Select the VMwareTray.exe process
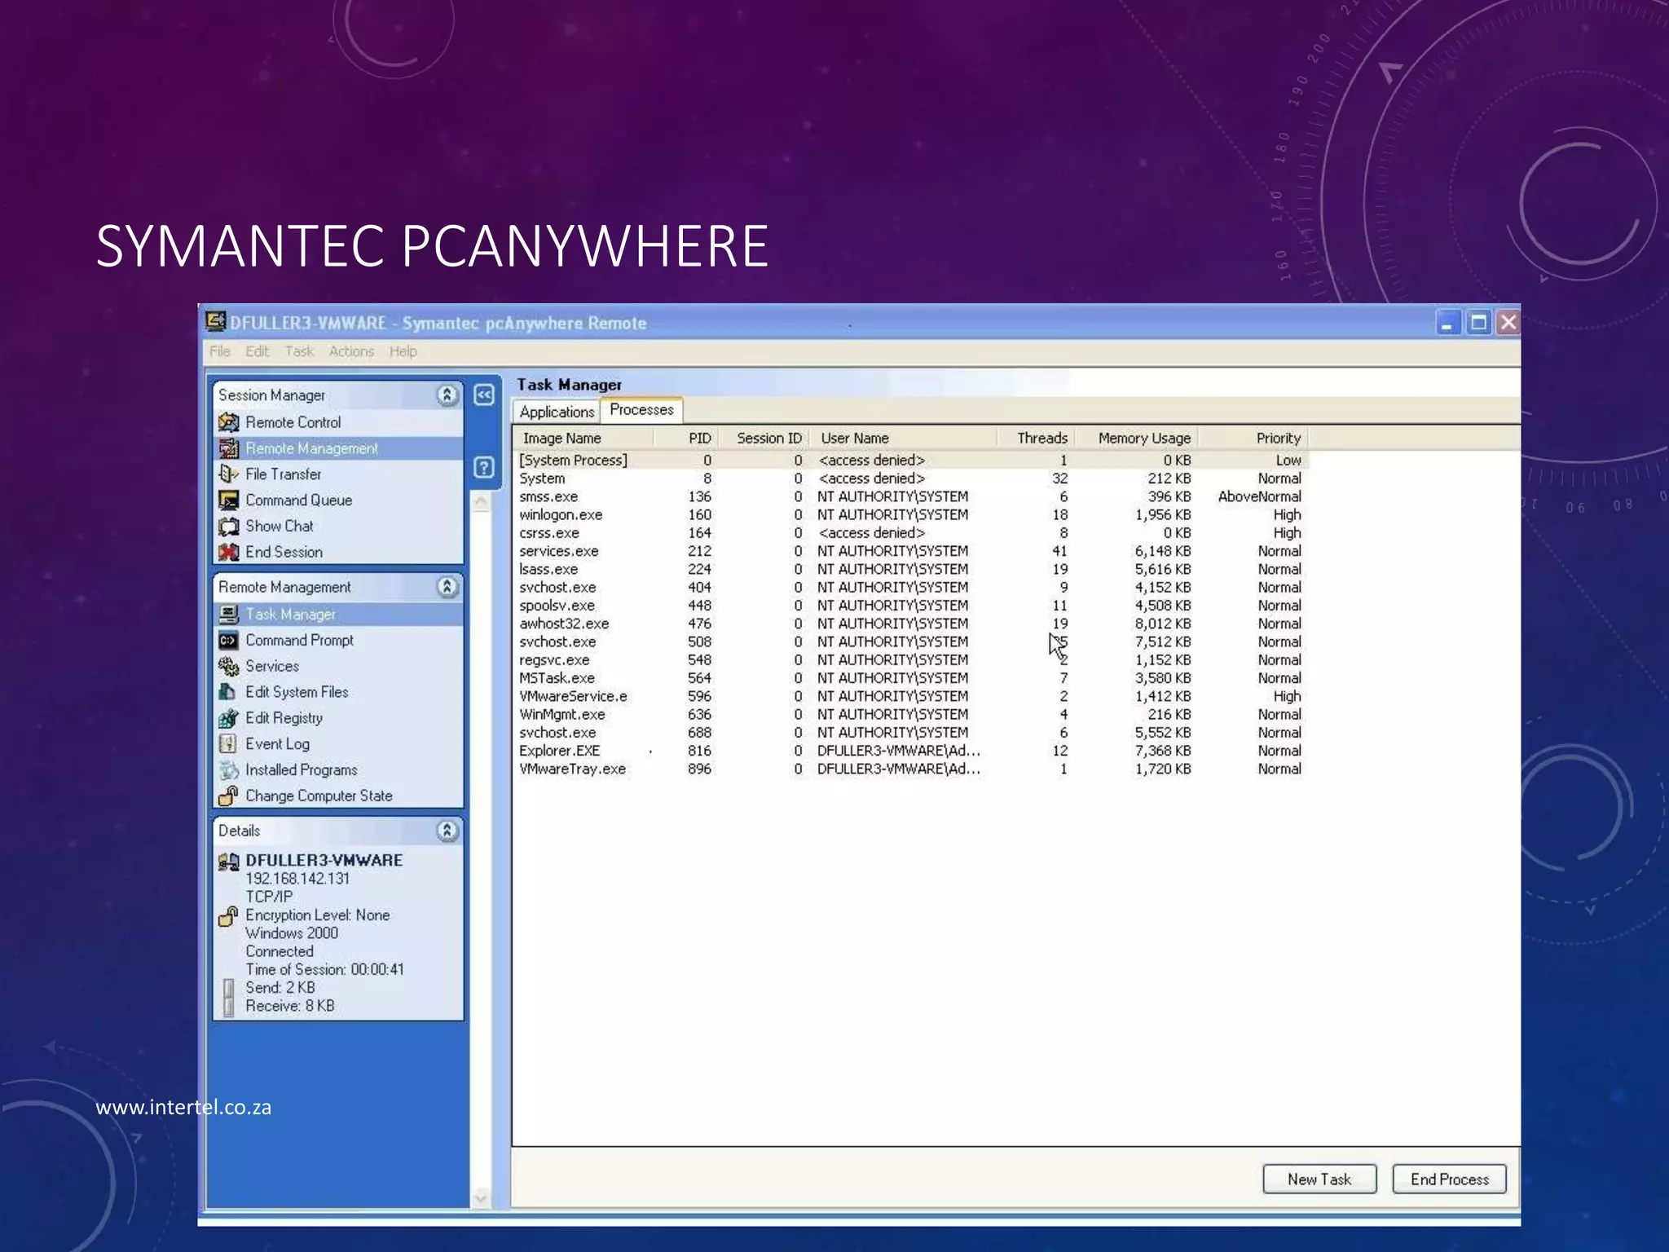1669x1252 pixels. (x=910, y=769)
